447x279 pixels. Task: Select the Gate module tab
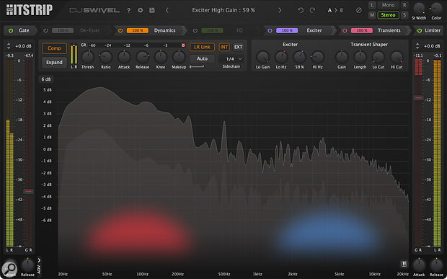click(x=24, y=30)
